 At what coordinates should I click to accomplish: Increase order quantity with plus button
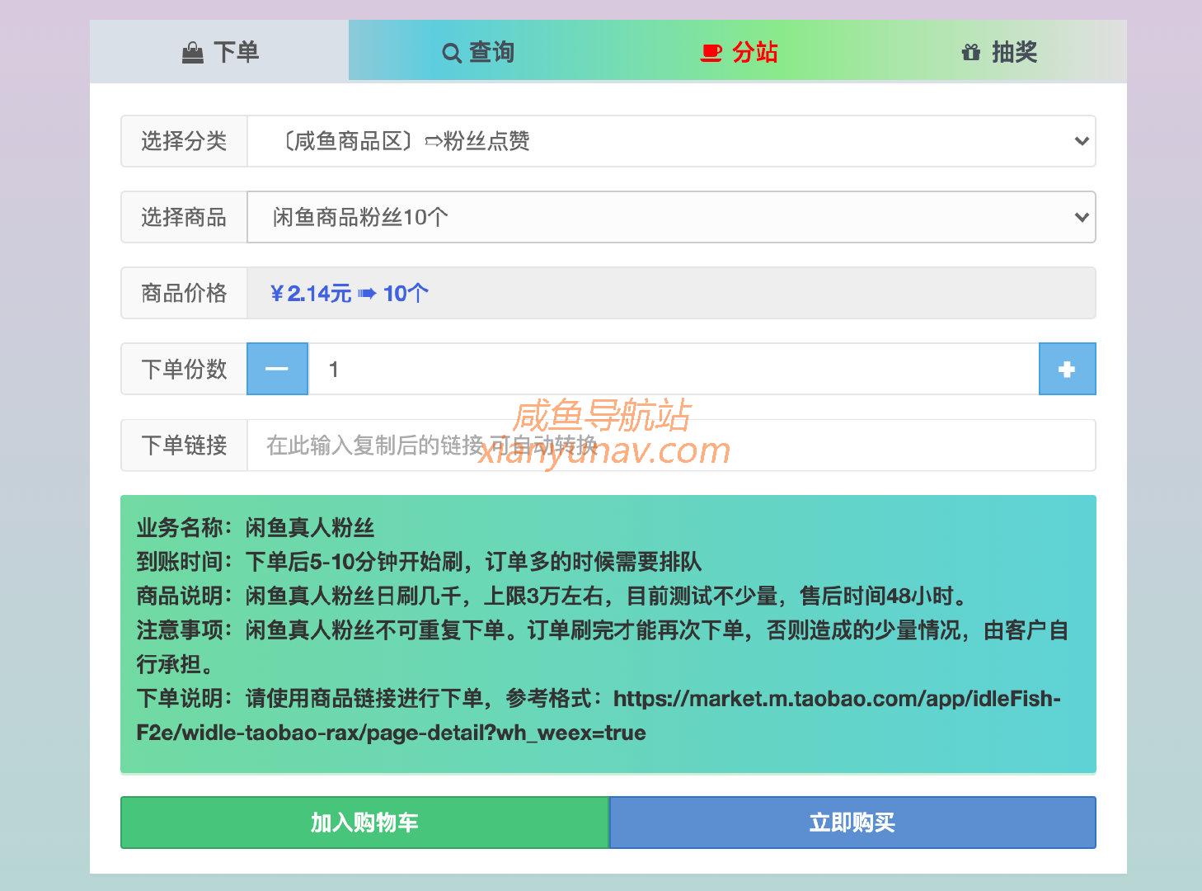tap(1067, 369)
